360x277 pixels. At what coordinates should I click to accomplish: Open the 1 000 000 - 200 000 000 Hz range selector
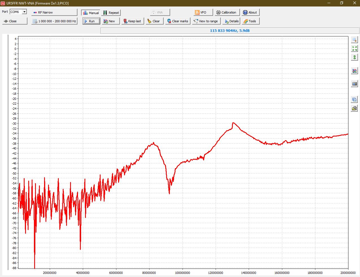point(54,21)
